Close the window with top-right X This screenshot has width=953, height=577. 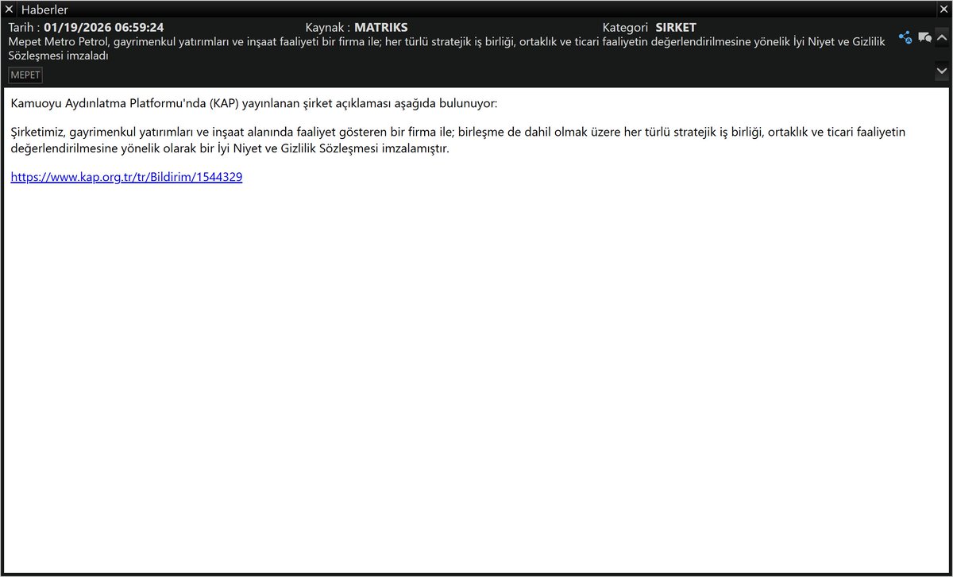coord(943,9)
